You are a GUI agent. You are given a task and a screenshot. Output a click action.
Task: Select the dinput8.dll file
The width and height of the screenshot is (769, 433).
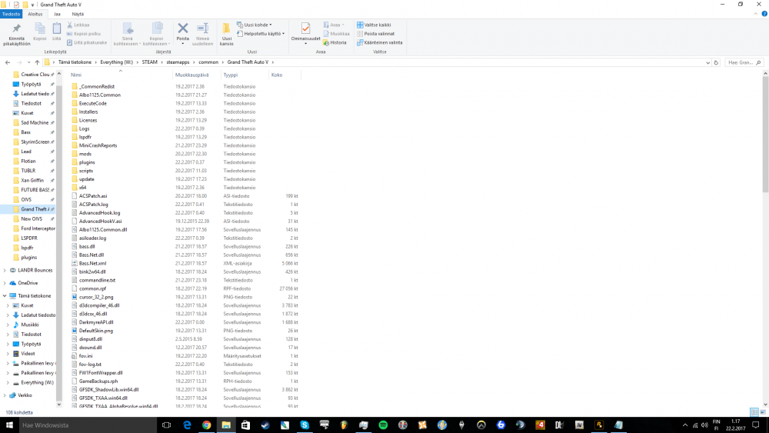tap(90, 339)
